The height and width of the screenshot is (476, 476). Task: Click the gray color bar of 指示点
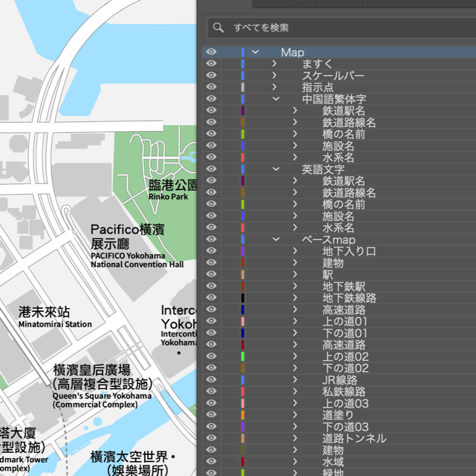[243, 87]
